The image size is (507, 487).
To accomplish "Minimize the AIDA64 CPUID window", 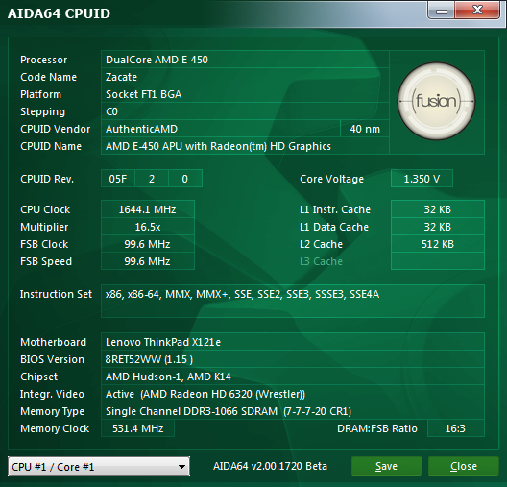I will 442,11.
